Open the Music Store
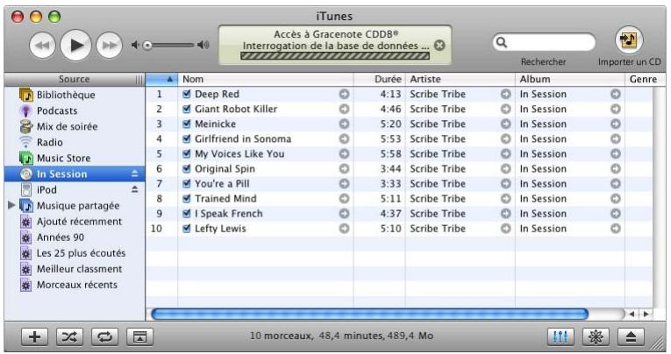Image resolution: width=671 pixels, height=354 pixels. [75, 158]
